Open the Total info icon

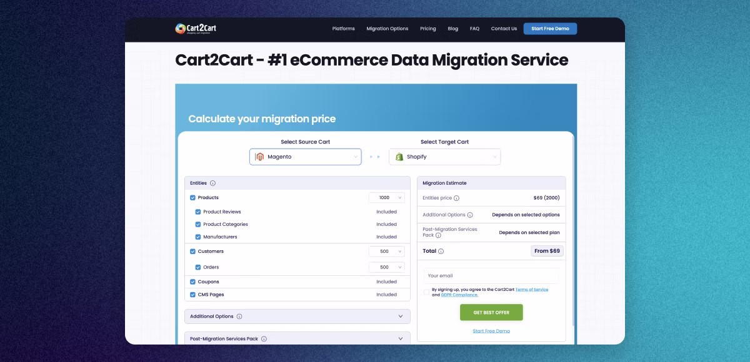point(441,251)
